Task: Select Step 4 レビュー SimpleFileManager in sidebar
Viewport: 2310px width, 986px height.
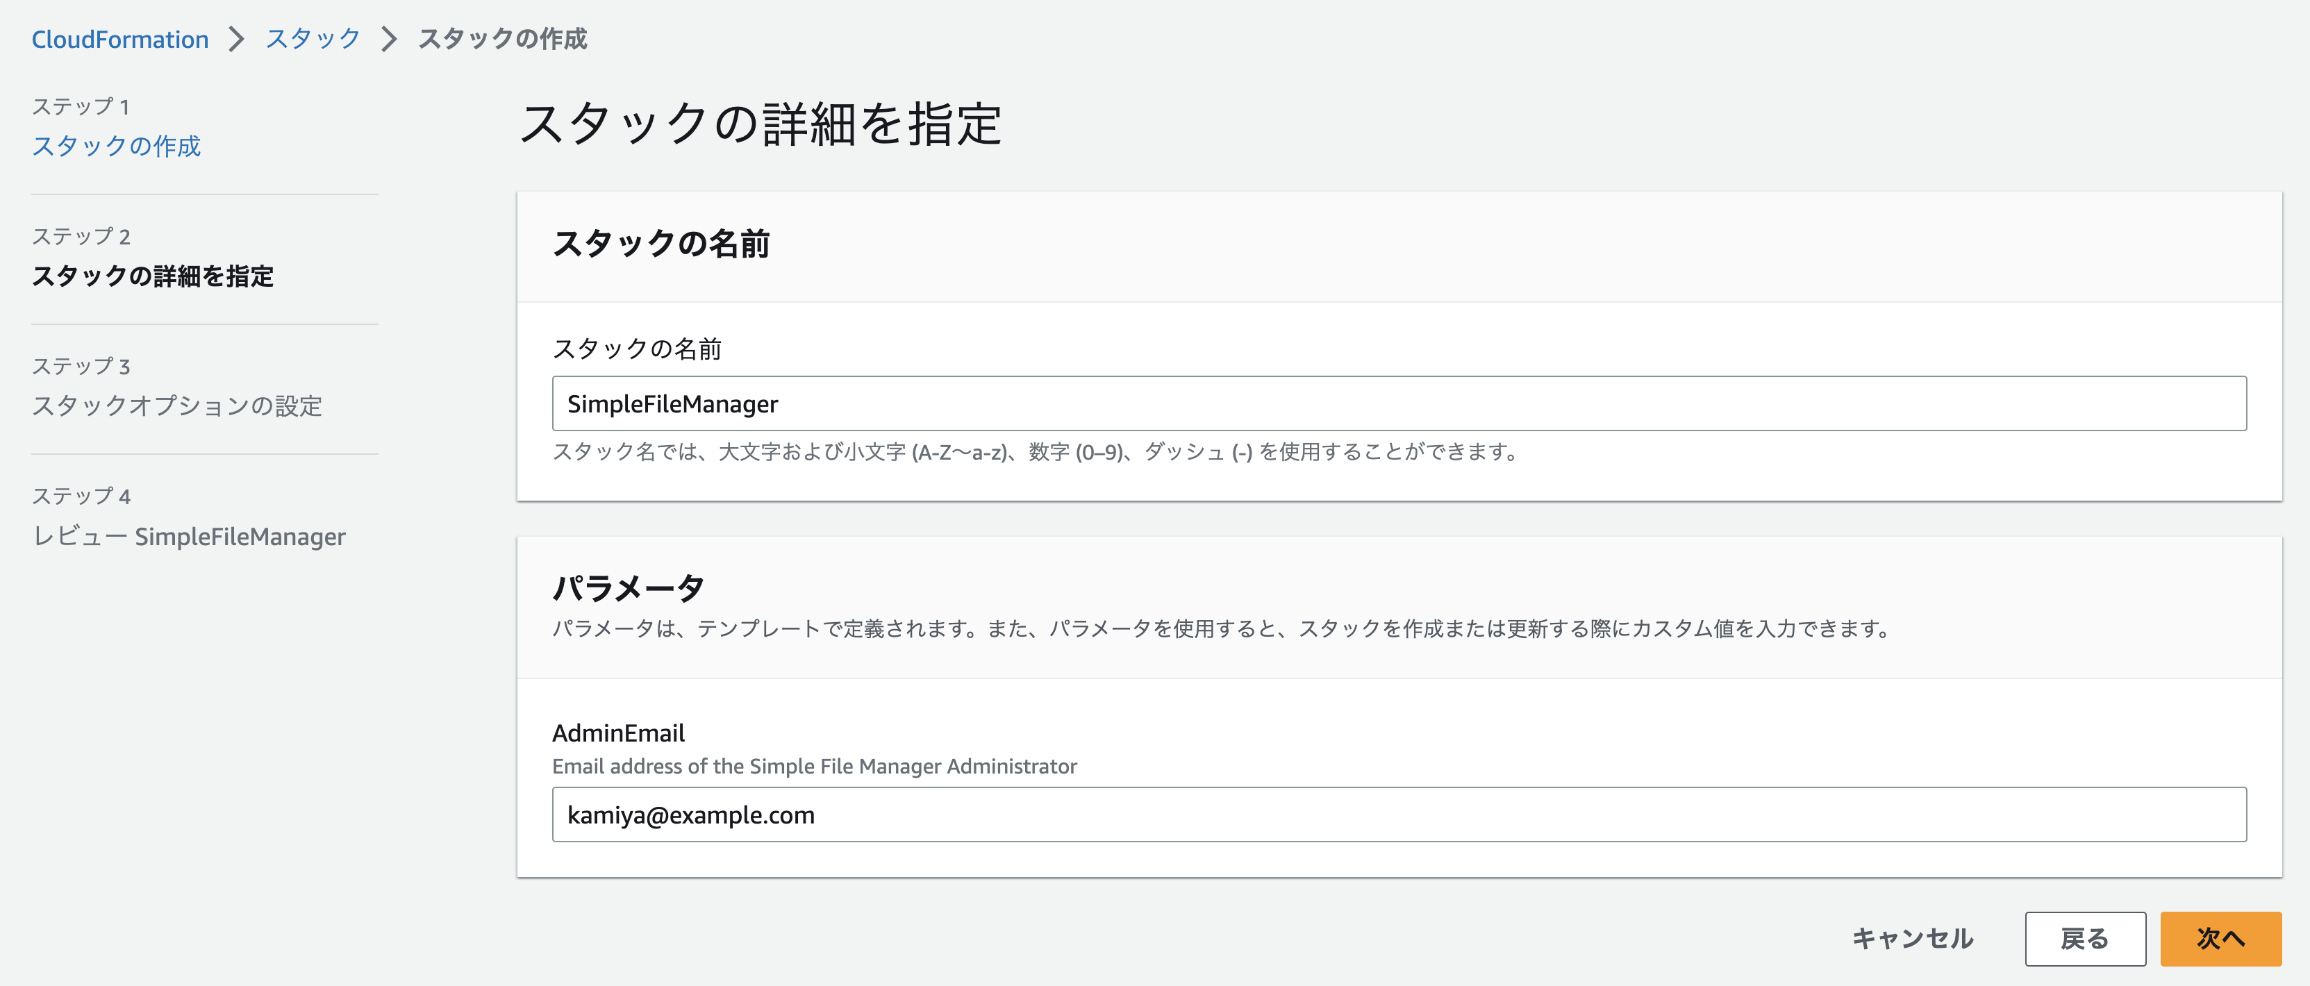Action: [188, 536]
